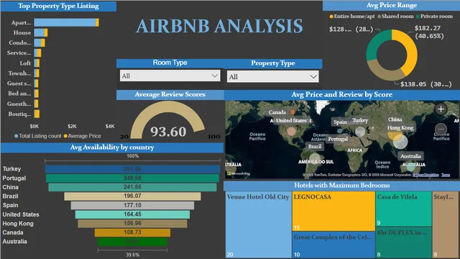460x259 pixels.
Task: Select the Loft bar in property chart
Action: [37, 63]
